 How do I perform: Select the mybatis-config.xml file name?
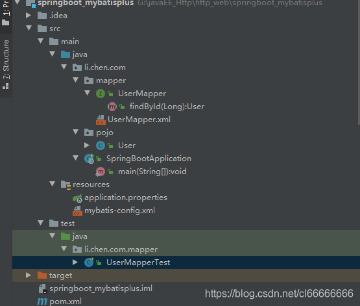click(119, 210)
